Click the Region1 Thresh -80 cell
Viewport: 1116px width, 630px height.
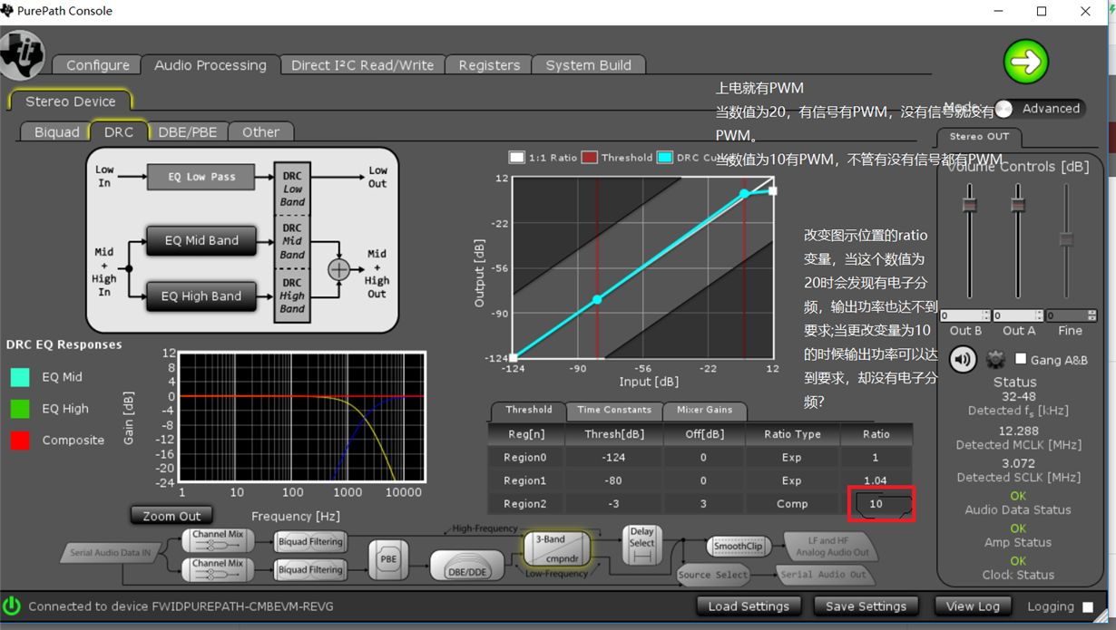pyautogui.click(x=614, y=480)
